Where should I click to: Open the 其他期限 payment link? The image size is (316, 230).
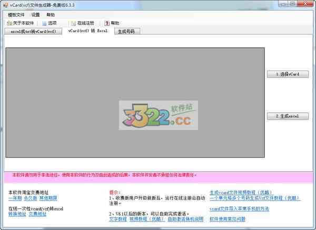[48, 198]
